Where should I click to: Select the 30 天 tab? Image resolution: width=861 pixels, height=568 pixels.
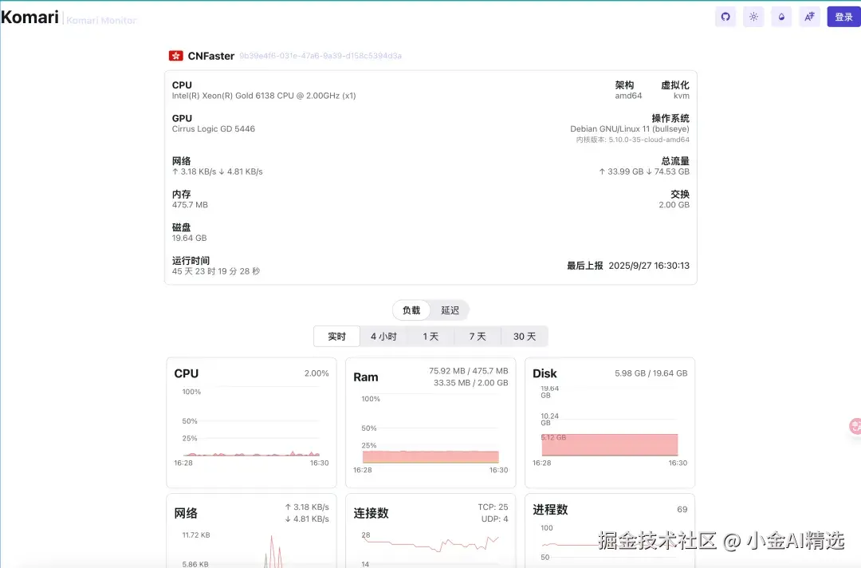525,336
